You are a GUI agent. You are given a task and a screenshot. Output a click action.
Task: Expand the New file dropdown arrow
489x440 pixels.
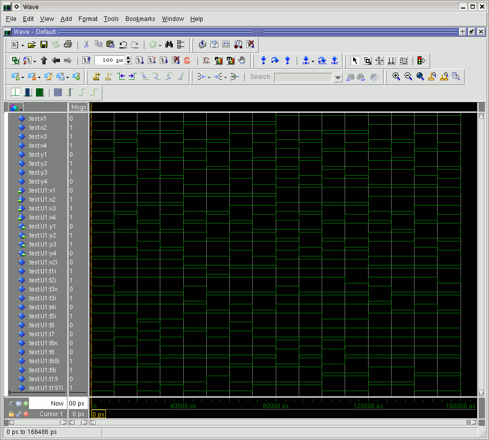click(23, 45)
